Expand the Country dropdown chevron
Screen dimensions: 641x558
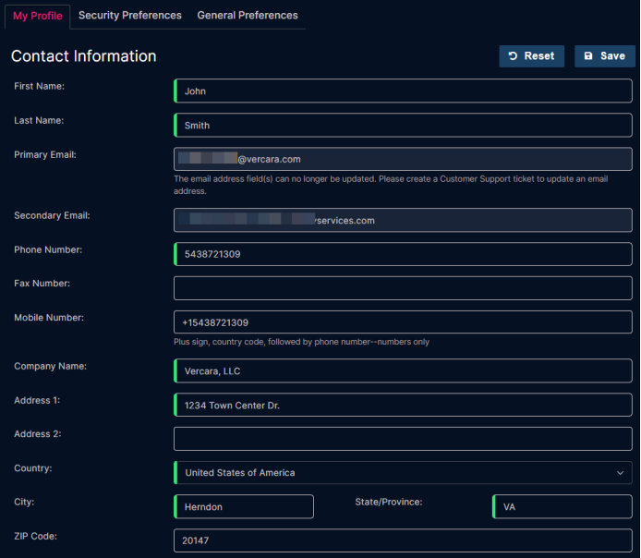(x=620, y=473)
